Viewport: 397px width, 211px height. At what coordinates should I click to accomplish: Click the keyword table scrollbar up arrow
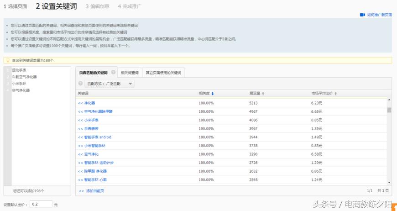coord(389,100)
